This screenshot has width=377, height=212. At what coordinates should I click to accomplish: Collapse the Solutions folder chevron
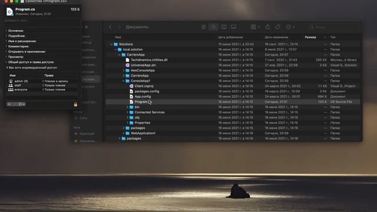click(x=111, y=44)
